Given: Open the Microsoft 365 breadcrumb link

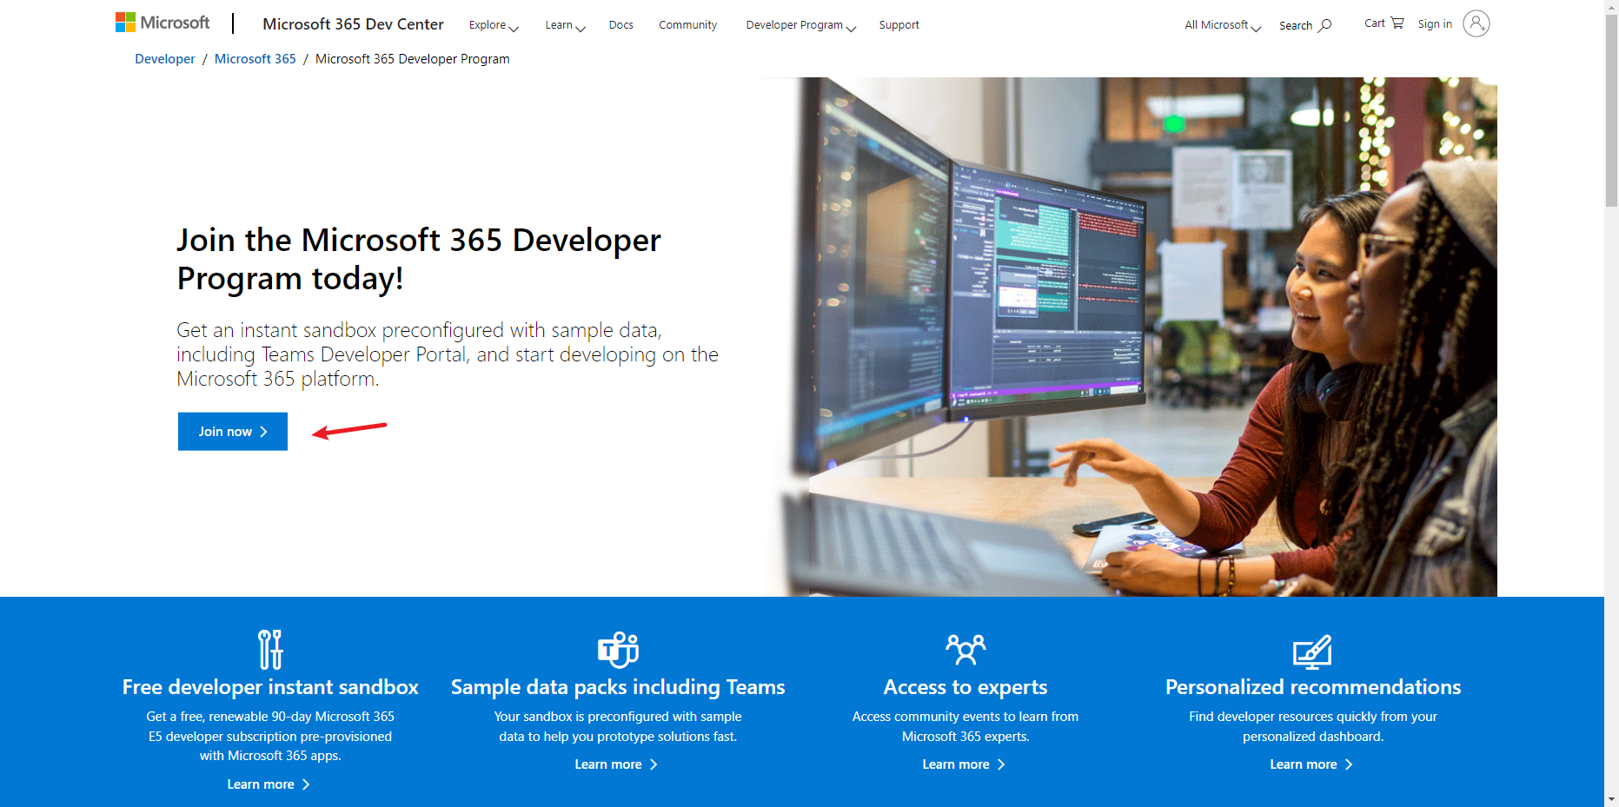Looking at the screenshot, I should (255, 59).
